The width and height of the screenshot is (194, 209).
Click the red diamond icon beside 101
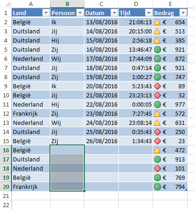tap(157, 169)
